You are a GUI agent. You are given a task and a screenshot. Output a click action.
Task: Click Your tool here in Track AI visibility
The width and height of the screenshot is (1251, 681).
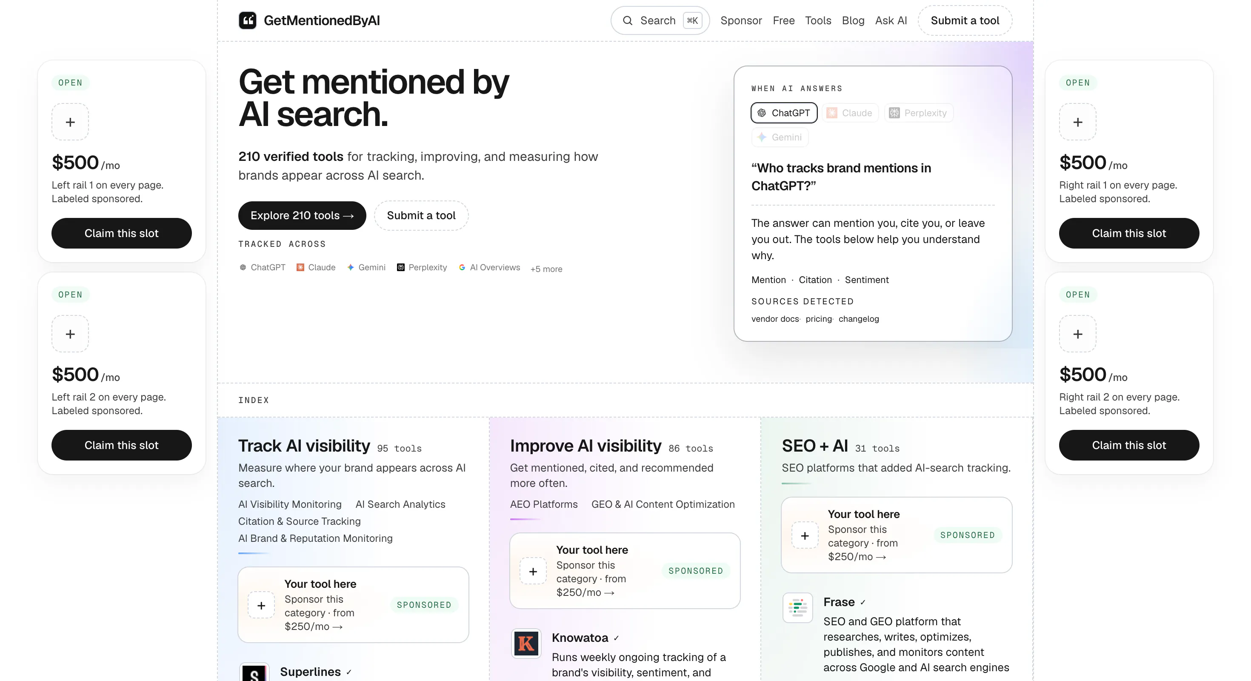tap(320, 584)
